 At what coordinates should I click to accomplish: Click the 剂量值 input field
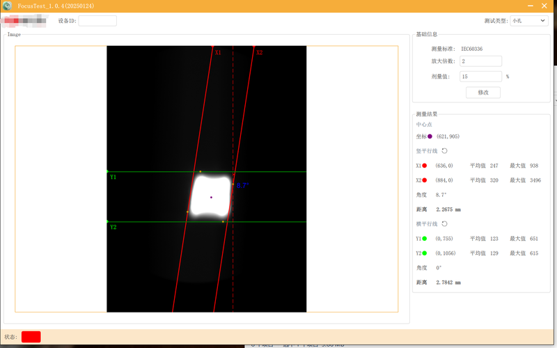(480, 77)
